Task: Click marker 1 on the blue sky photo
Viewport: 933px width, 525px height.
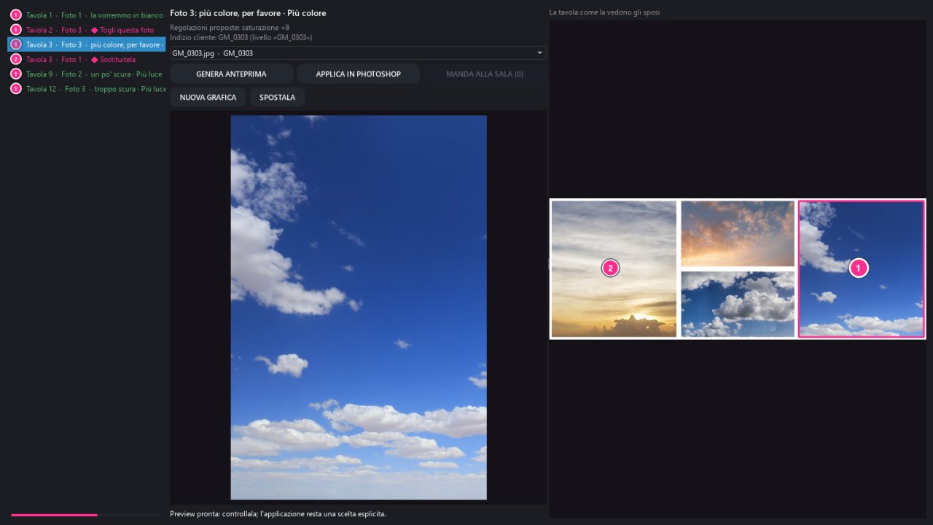Action: 859,268
